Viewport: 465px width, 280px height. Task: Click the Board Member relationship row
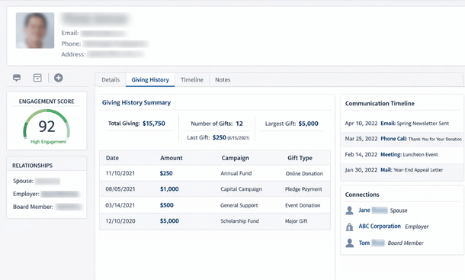tap(47, 207)
